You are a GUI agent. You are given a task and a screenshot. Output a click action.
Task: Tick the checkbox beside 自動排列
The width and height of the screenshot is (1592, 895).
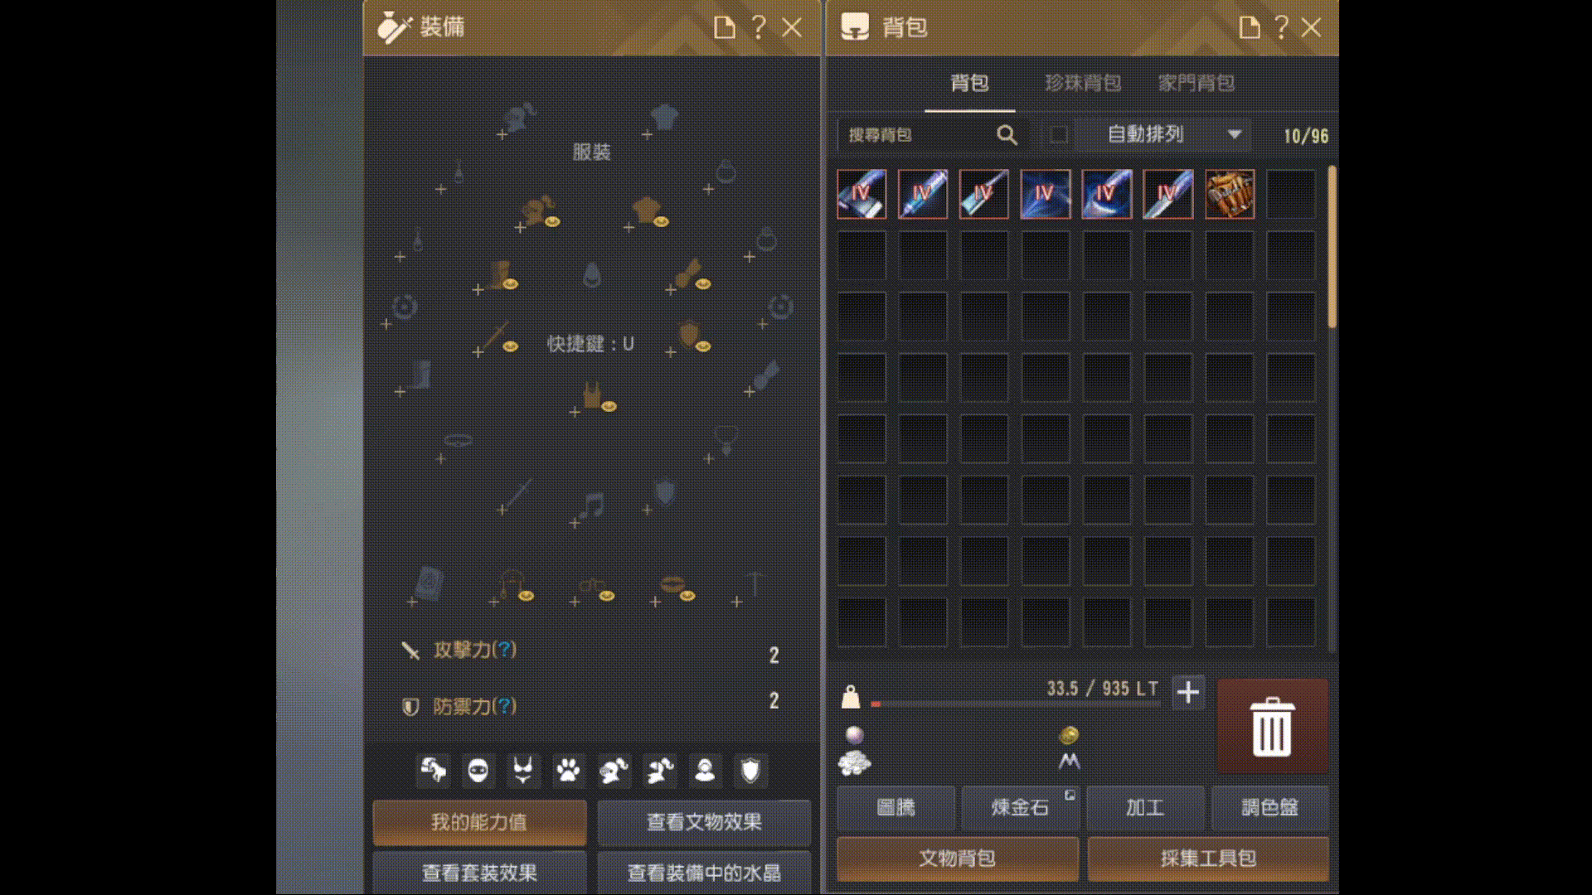(1058, 134)
